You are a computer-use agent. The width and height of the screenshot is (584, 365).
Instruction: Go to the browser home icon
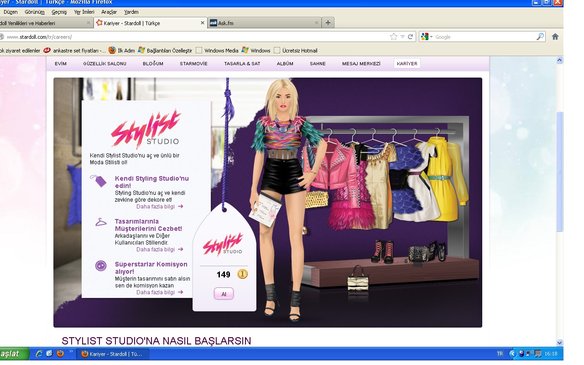[555, 37]
